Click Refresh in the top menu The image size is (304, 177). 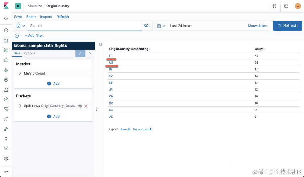[63, 17]
